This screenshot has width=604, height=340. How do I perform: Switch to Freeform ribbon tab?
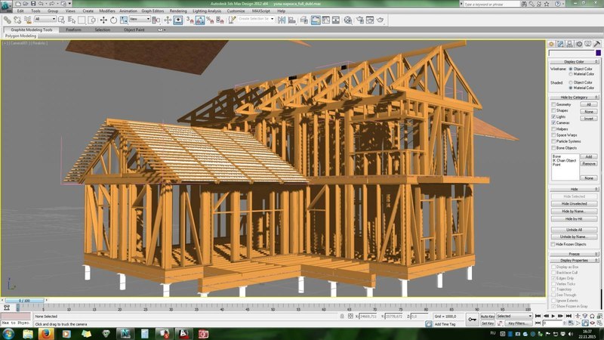coord(73,29)
